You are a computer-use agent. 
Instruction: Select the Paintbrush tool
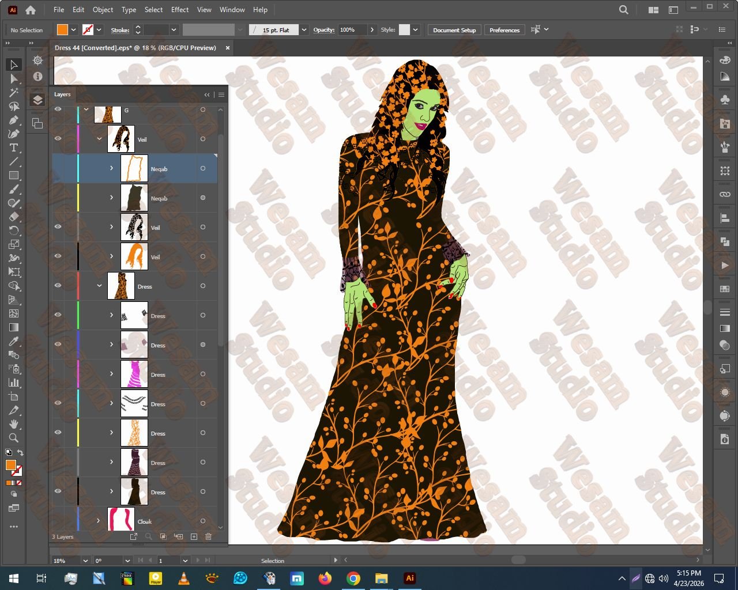point(14,189)
